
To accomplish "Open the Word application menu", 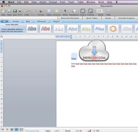I will [x=11, y=2].
